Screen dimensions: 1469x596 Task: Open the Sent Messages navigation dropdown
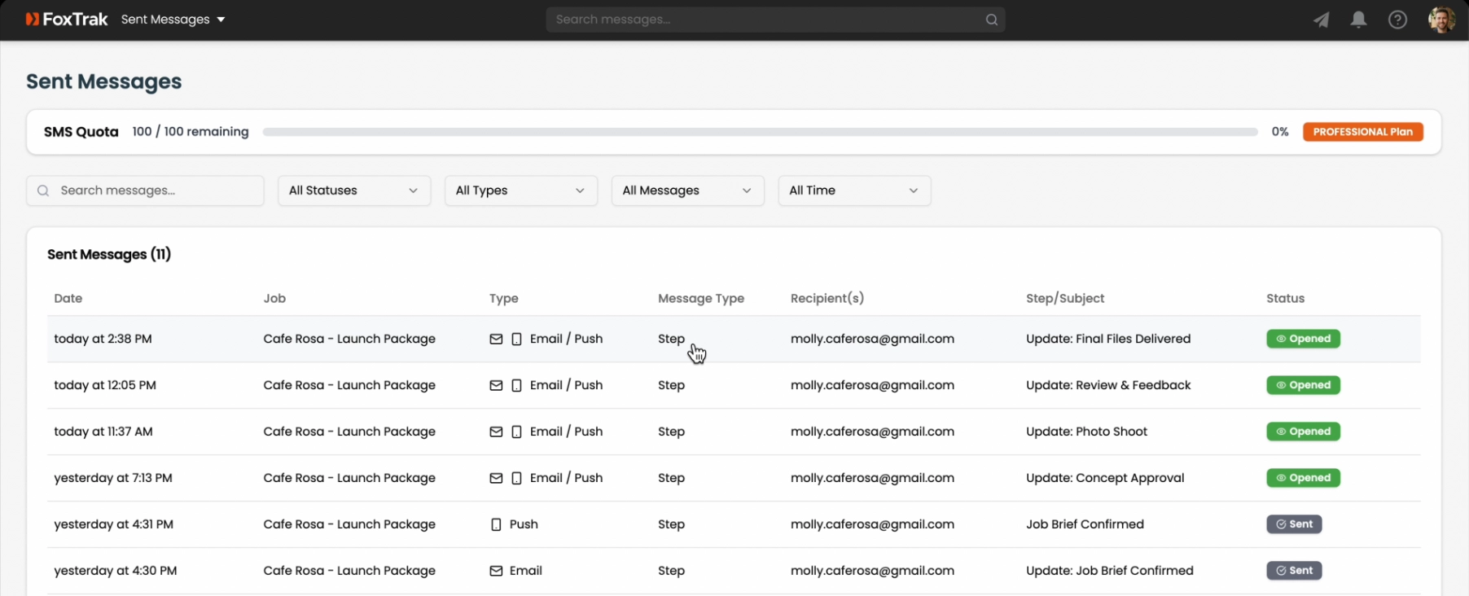click(x=173, y=19)
